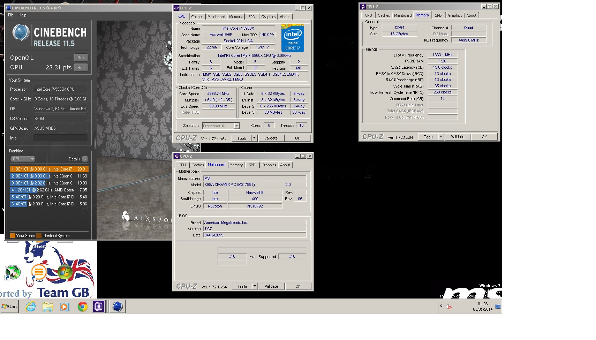The height and width of the screenshot is (340, 596).
Task: Click the Identical System legend swatch
Action: coord(39,236)
